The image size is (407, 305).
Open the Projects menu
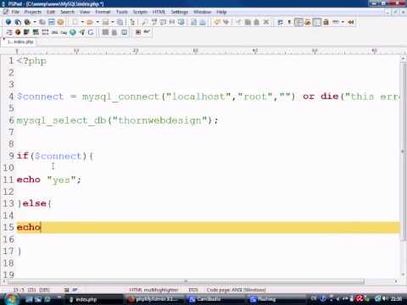click(x=33, y=12)
